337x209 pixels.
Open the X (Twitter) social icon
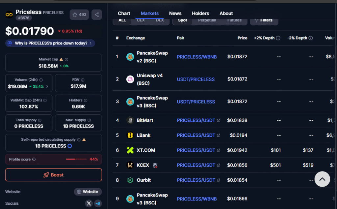(89, 203)
